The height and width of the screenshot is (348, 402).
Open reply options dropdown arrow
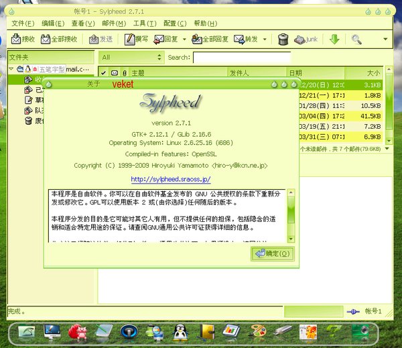(x=184, y=40)
